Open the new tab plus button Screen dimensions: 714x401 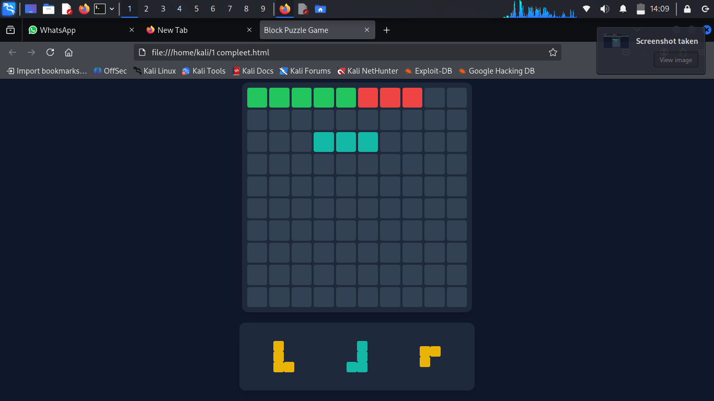tap(386, 30)
